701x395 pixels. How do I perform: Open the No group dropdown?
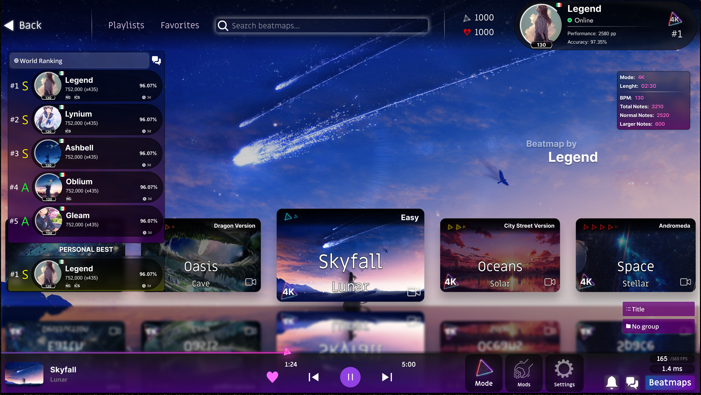[658, 326]
